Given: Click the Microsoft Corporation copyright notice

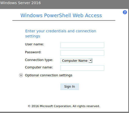Looking at the screenshot, I should point(64,106).
